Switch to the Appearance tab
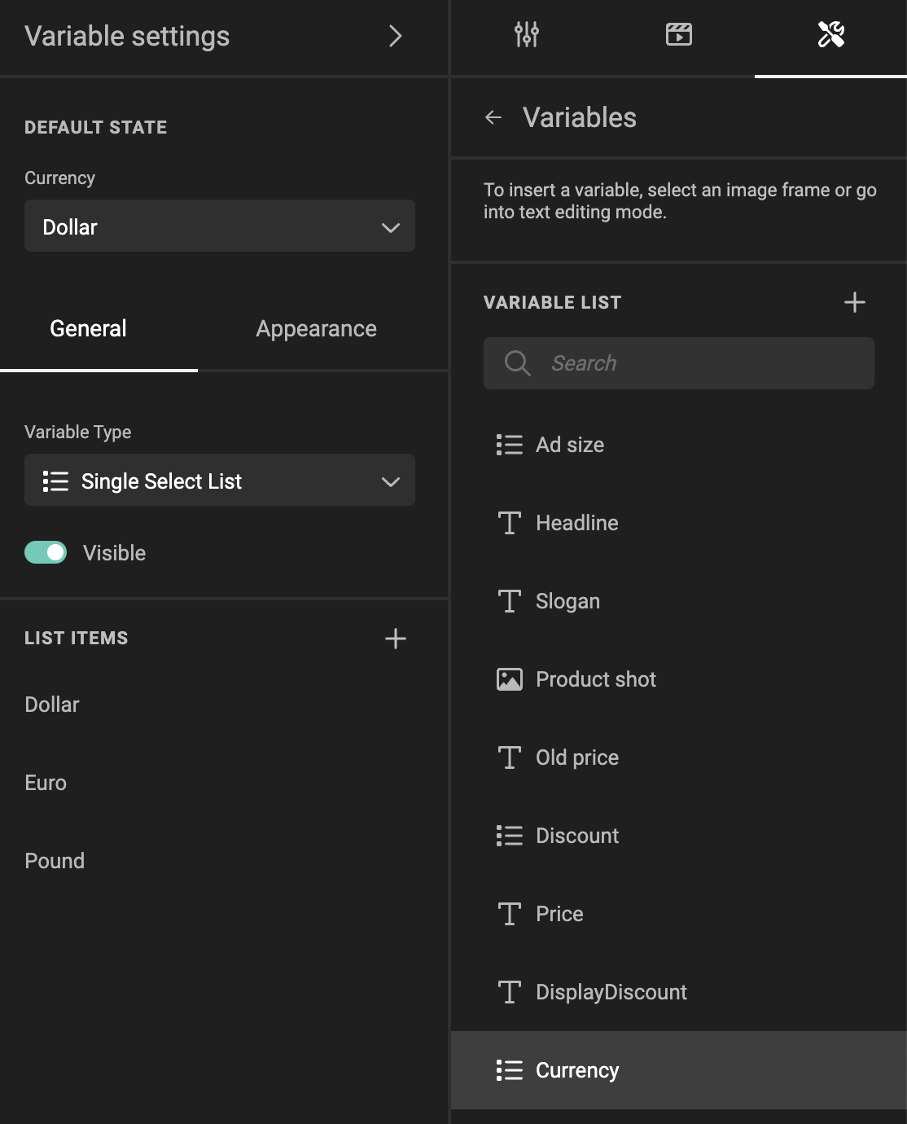 (x=316, y=328)
